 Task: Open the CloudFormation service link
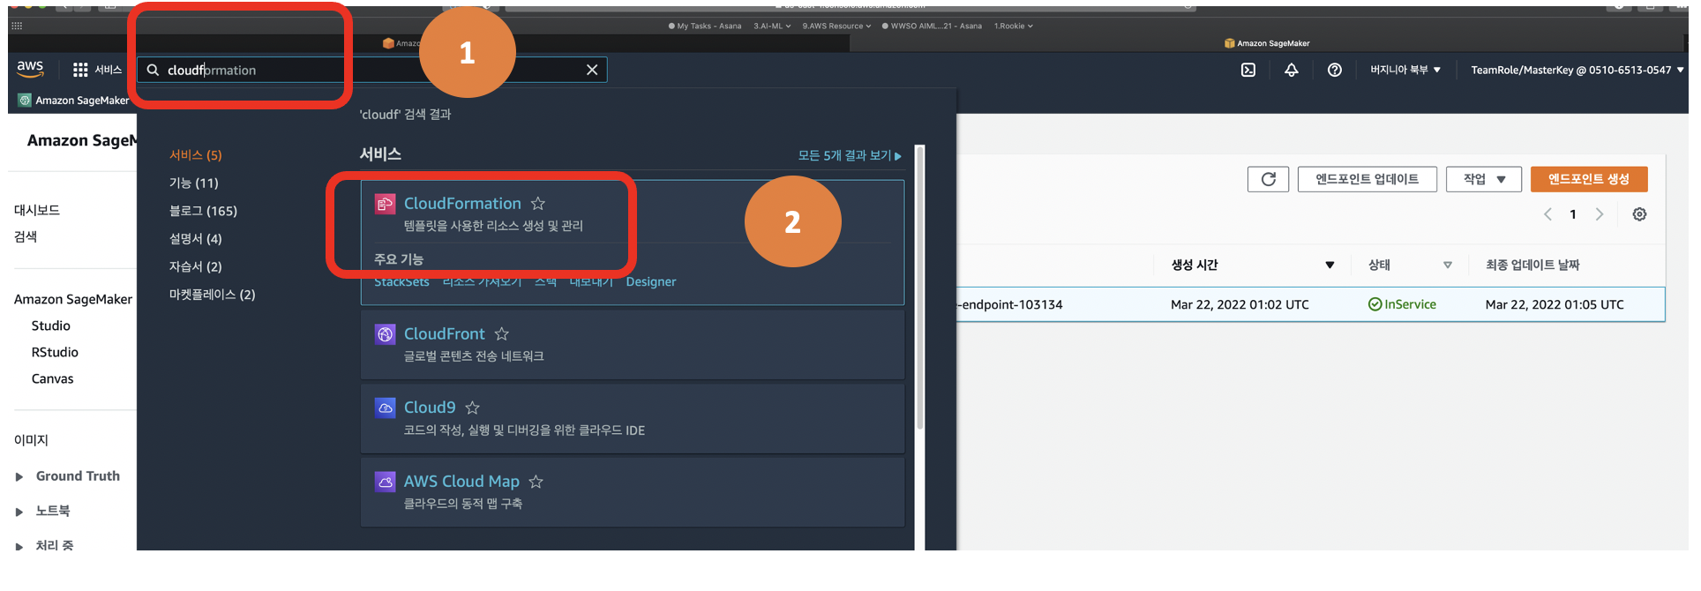pyautogui.click(x=462, y=204)
